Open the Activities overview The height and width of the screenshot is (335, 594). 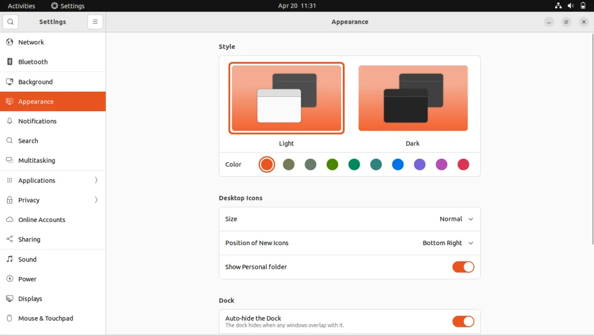pyautogui.click(x=21, y=5)
